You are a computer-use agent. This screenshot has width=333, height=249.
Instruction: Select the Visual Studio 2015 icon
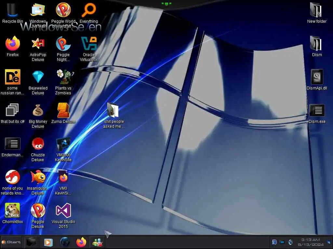pos(63,210)
